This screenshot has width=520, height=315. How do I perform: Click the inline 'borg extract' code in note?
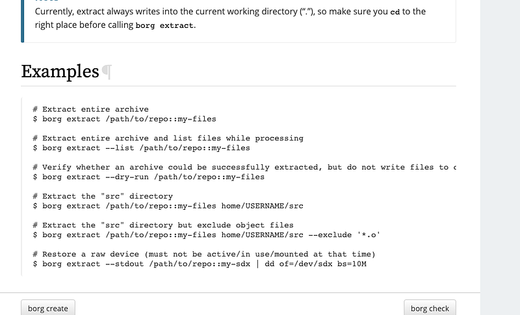point(164,25)
